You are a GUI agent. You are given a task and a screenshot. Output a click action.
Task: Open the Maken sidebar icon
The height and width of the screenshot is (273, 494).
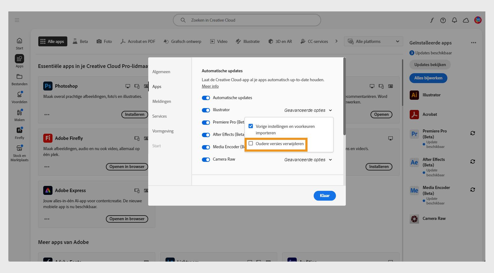(x=19, y=112)
